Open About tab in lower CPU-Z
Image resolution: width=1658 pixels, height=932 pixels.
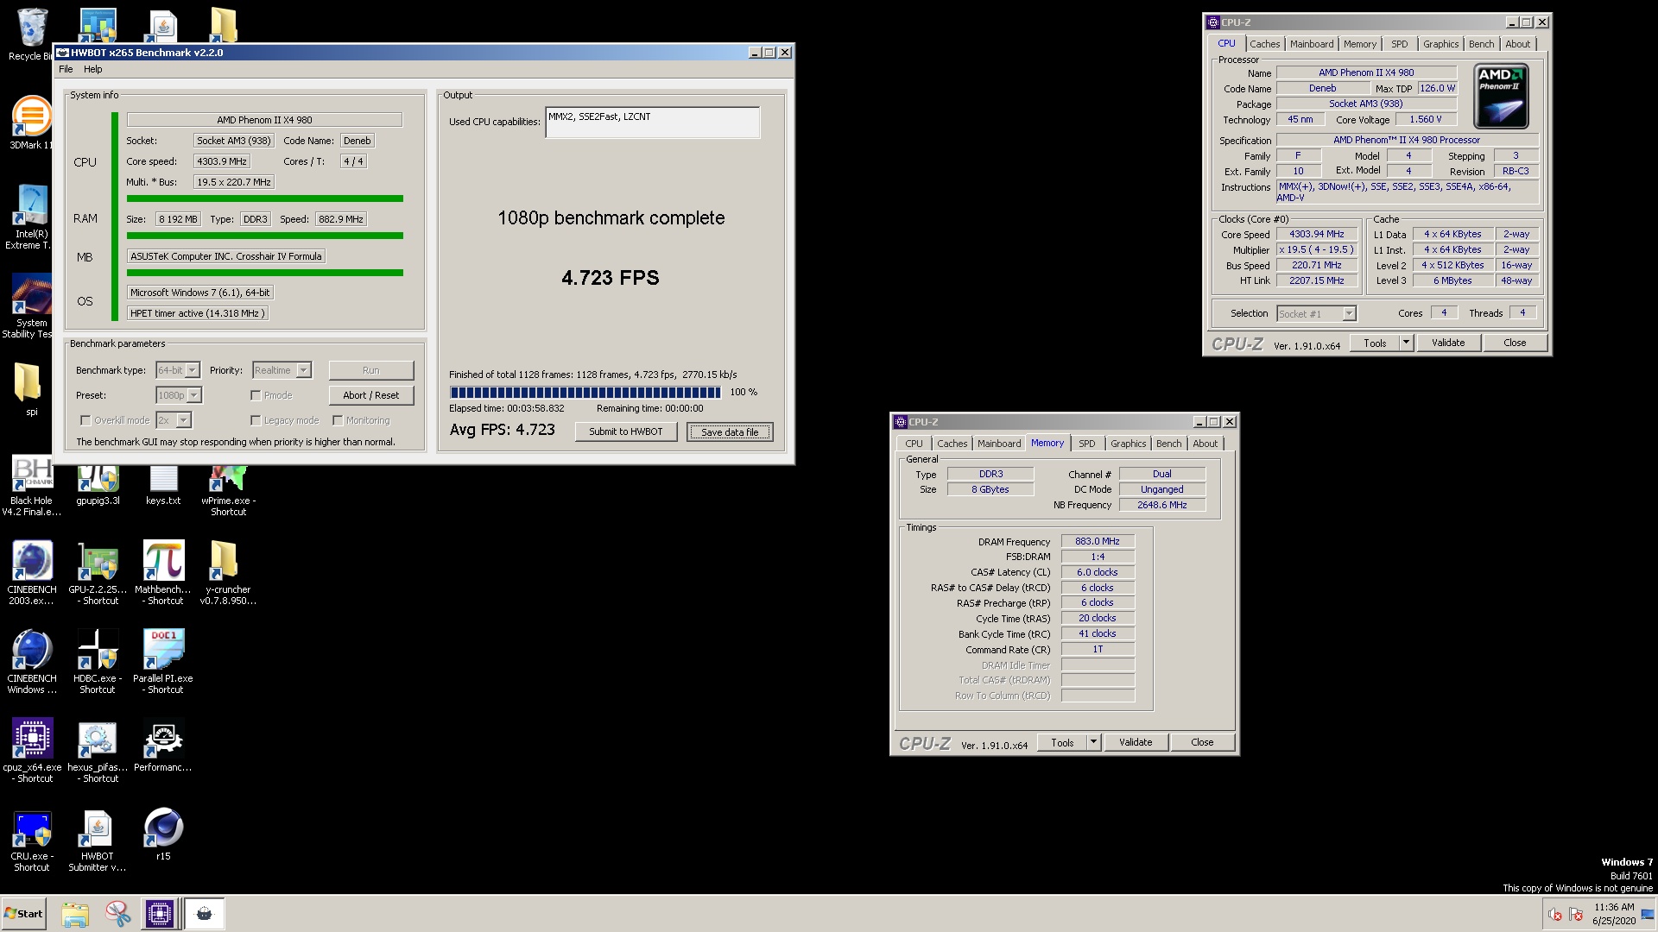(1206, 444)
